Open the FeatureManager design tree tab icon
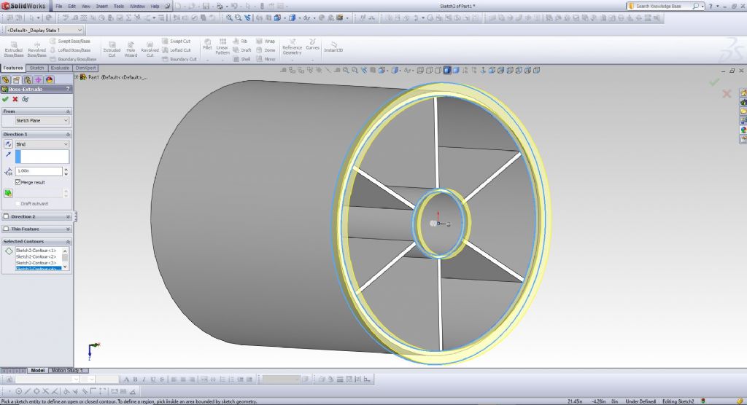This screenshot has width=747, height=405. coord(6,80)
